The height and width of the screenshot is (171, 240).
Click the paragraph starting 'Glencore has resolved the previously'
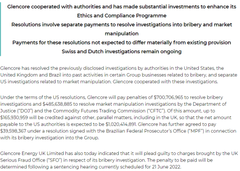119,75
